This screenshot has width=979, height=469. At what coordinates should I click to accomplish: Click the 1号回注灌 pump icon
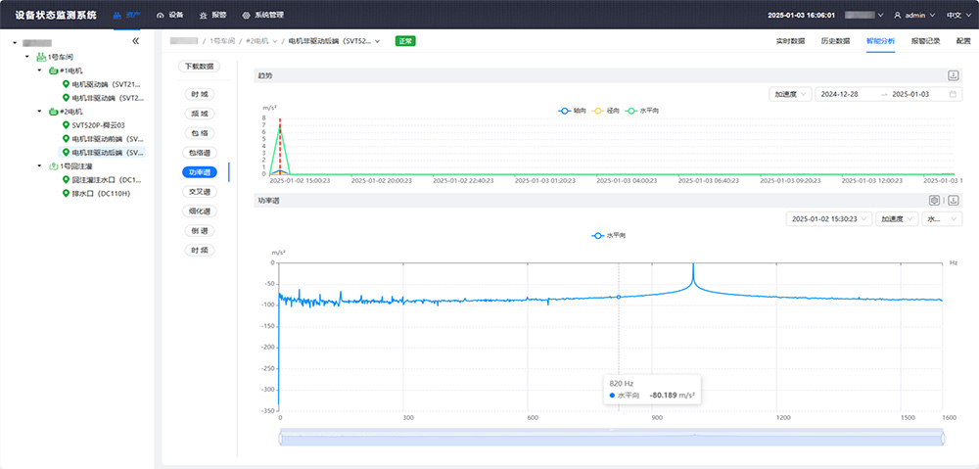click(53, 166)
